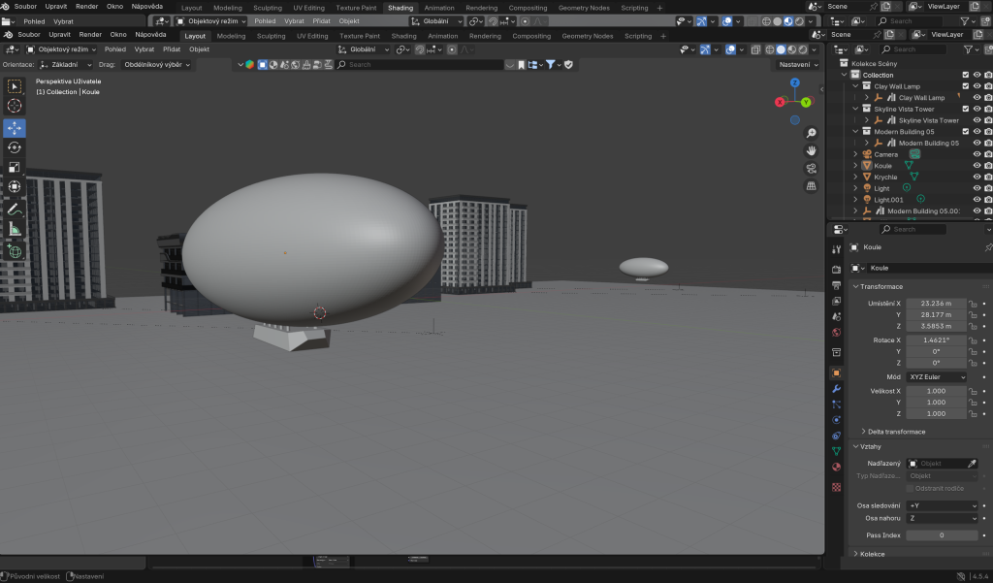Hide the Camera object with its eye icon

pos(977,154)
